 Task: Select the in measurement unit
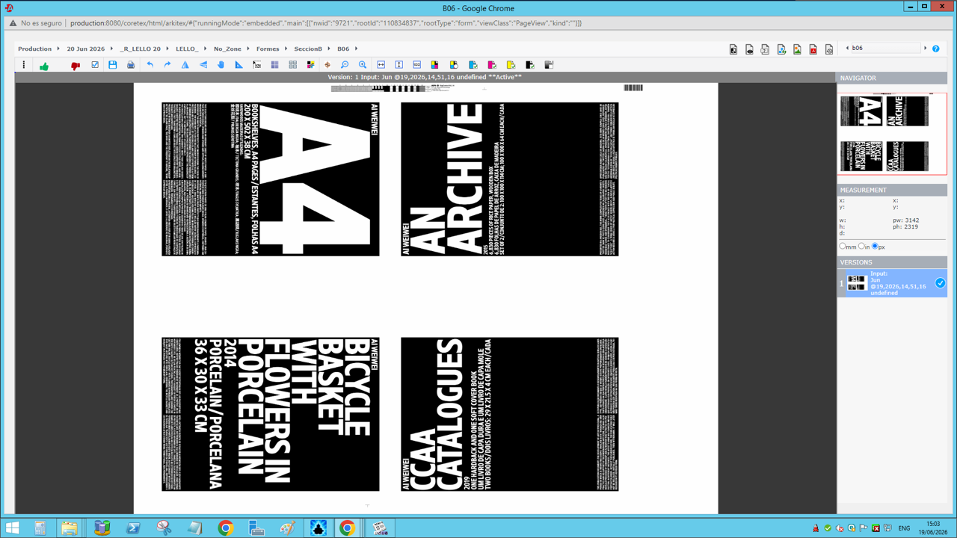[x=862, y=246]
